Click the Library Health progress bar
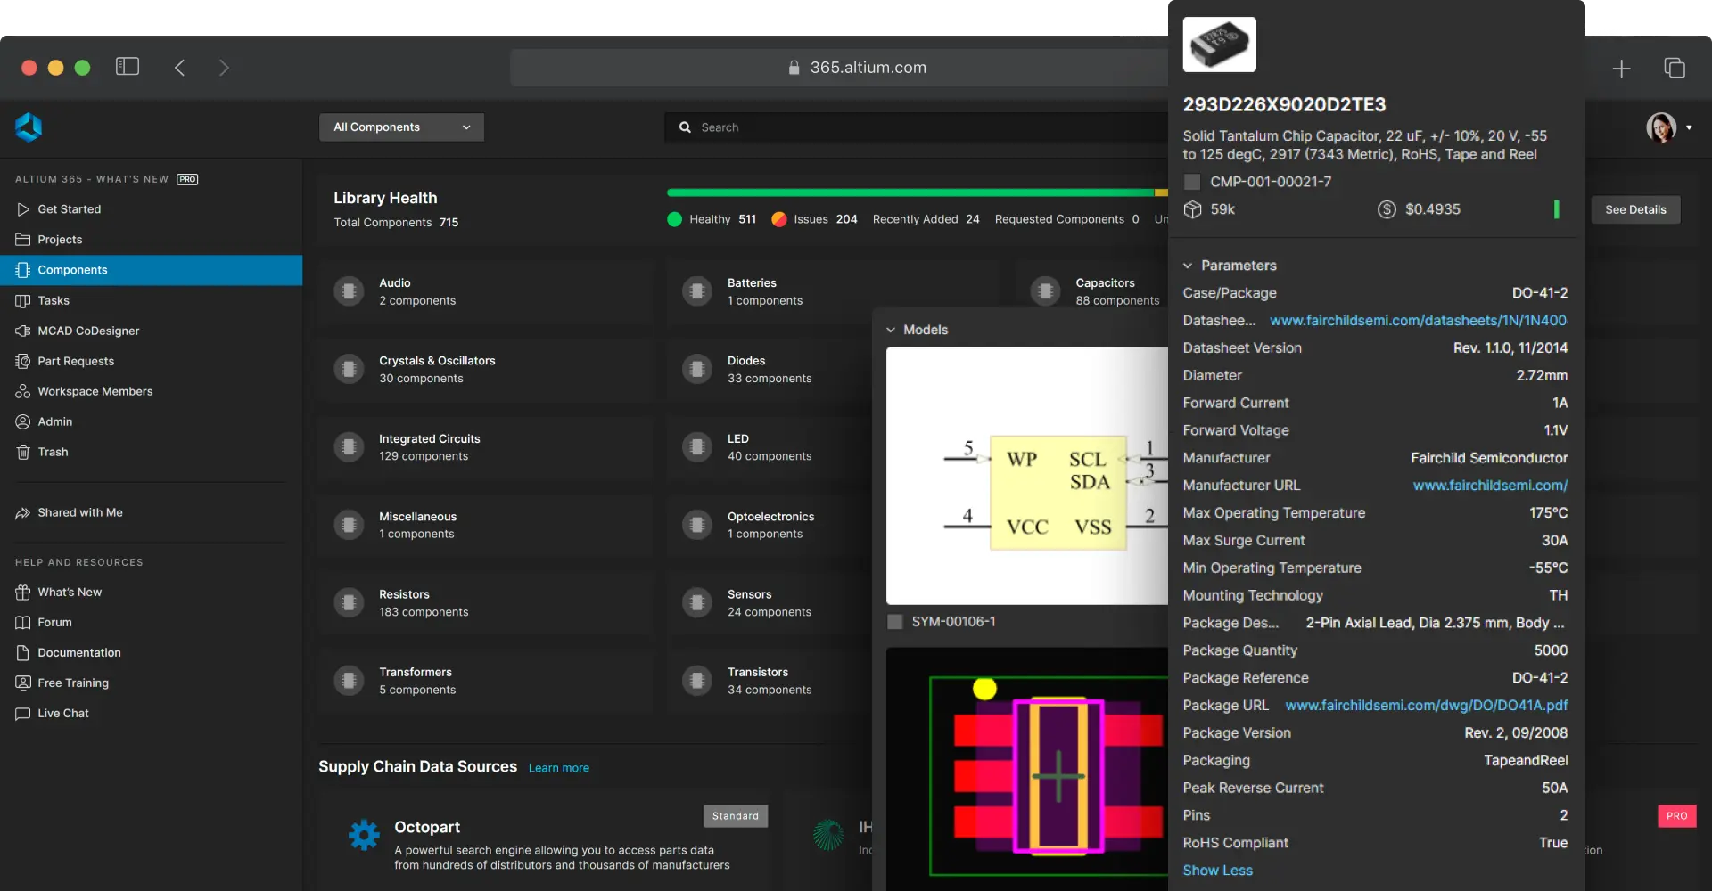 909,192
